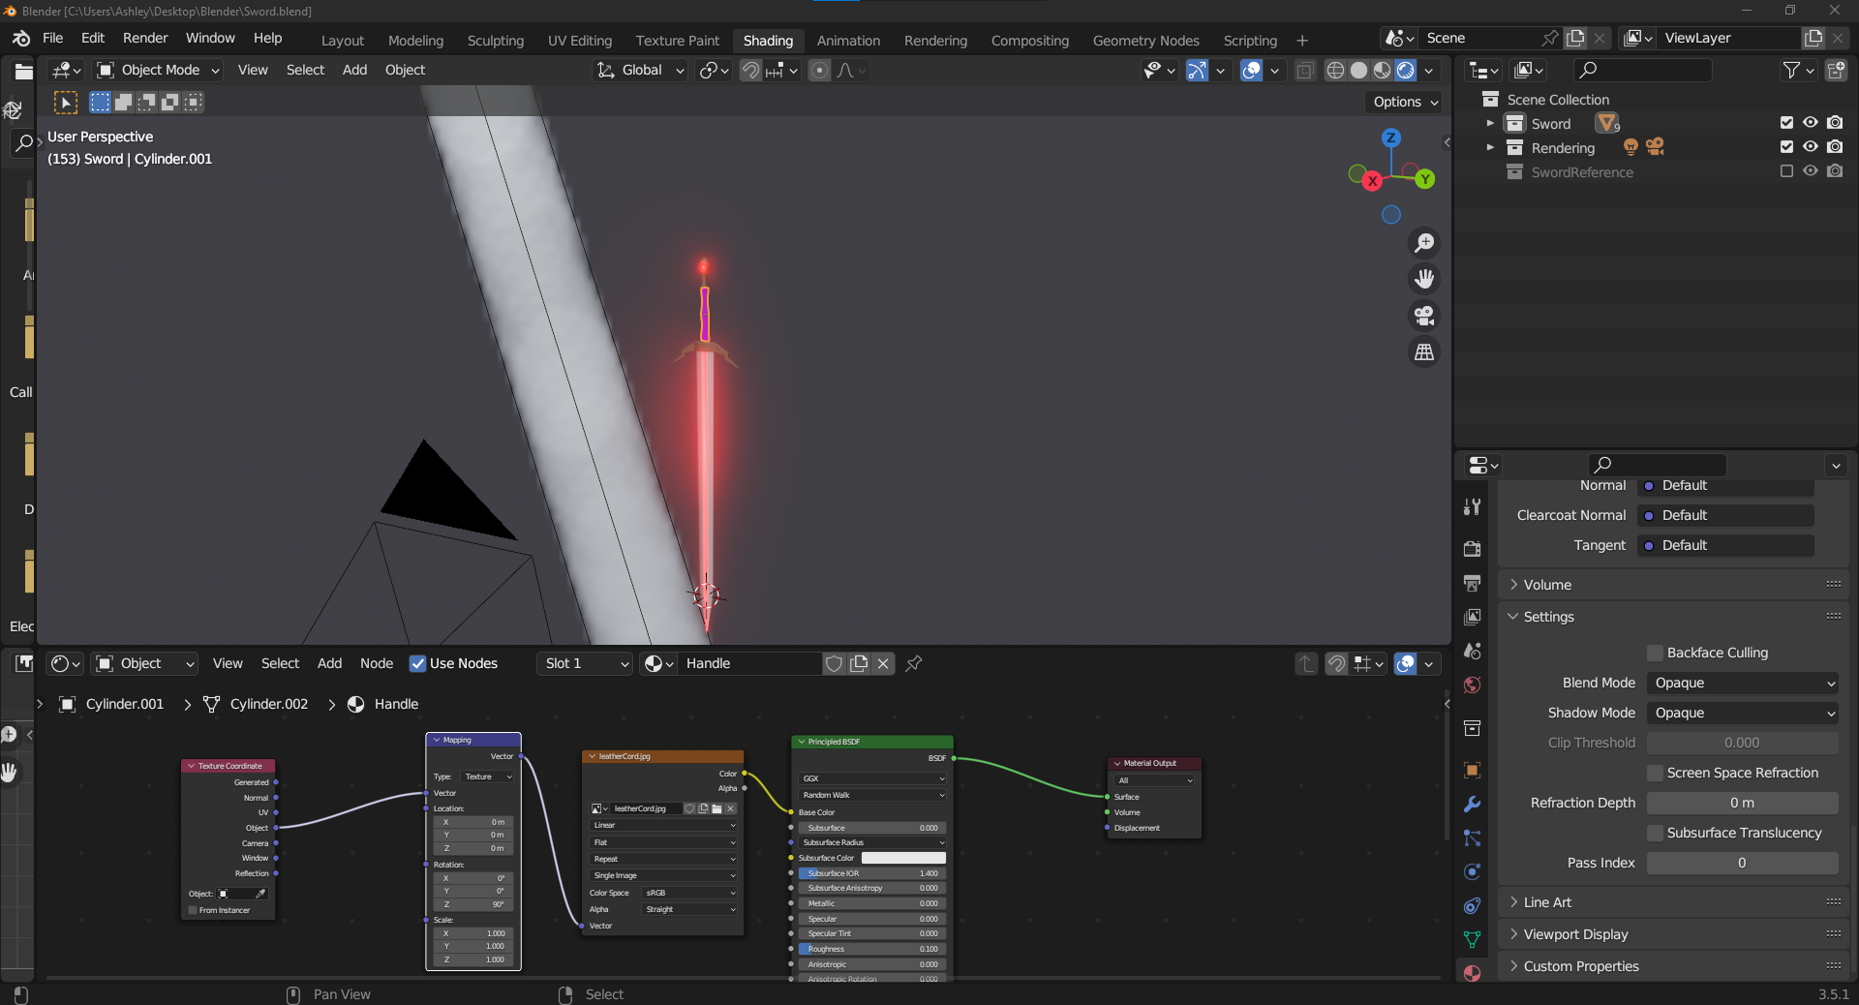The height and width of the screenshot is (1005, 1859).
Task: Click Cylinder.002 in node editor breadcrumb
Action: pos(269,704)
